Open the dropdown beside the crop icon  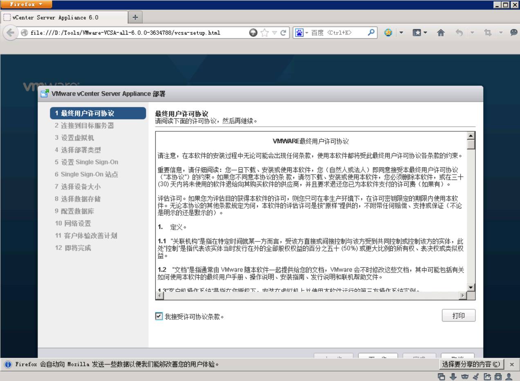[501, 33]
